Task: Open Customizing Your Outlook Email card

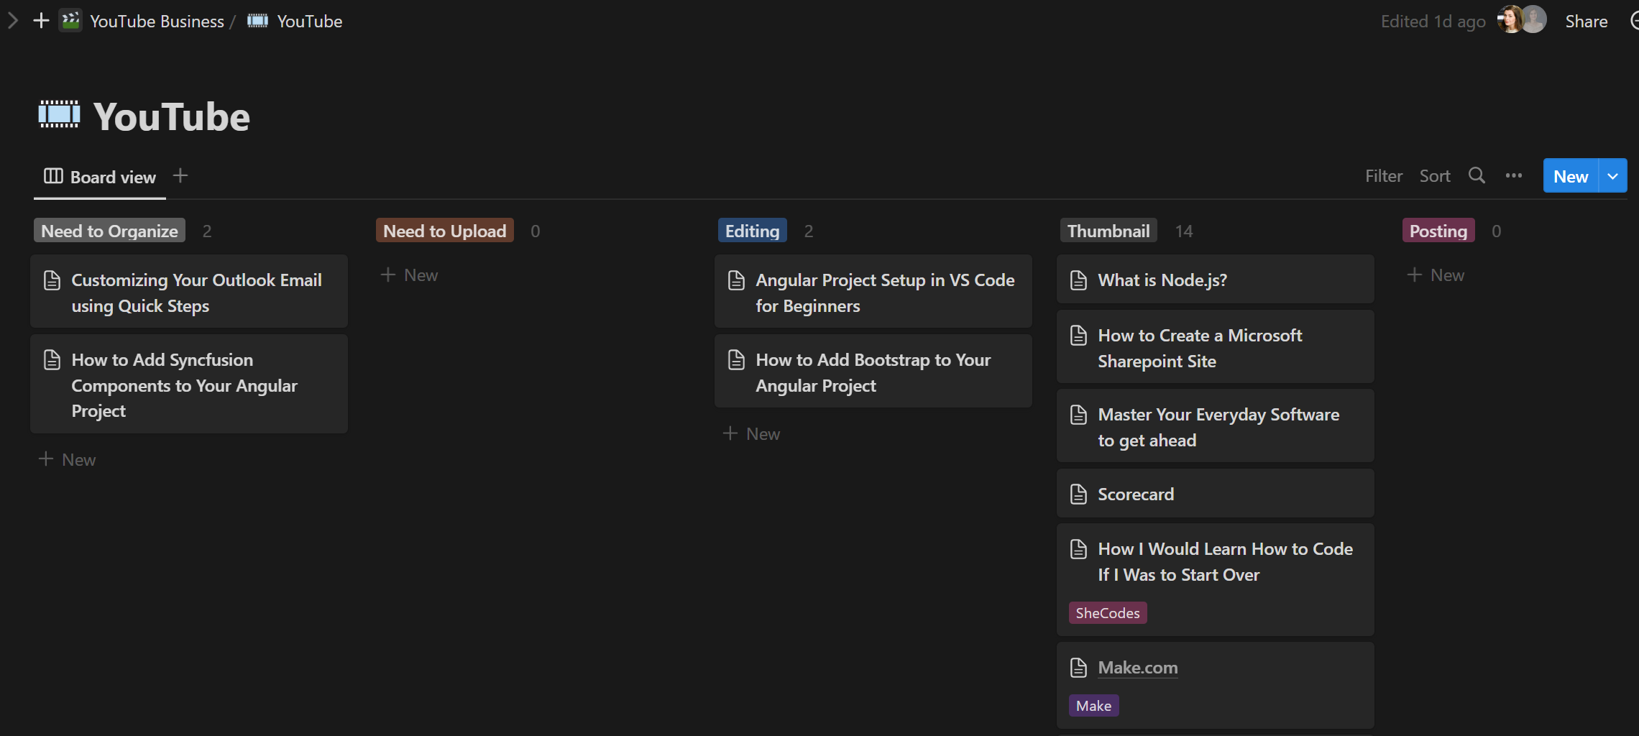Action: (x=189, y=292)
